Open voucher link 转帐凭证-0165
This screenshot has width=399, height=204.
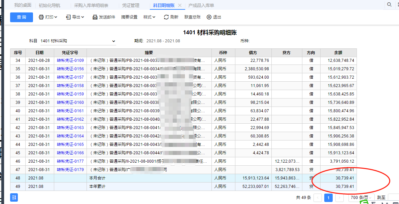pos(70,144)
